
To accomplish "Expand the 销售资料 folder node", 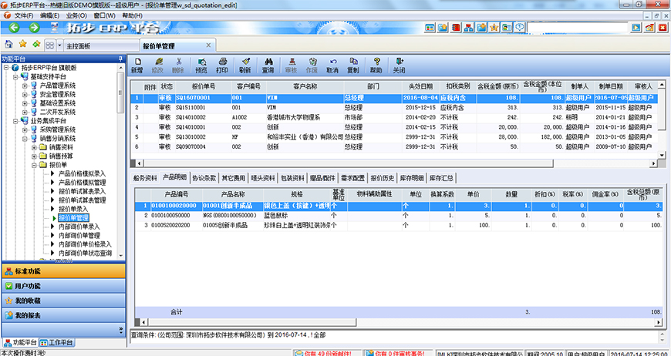I will (34, 147).
